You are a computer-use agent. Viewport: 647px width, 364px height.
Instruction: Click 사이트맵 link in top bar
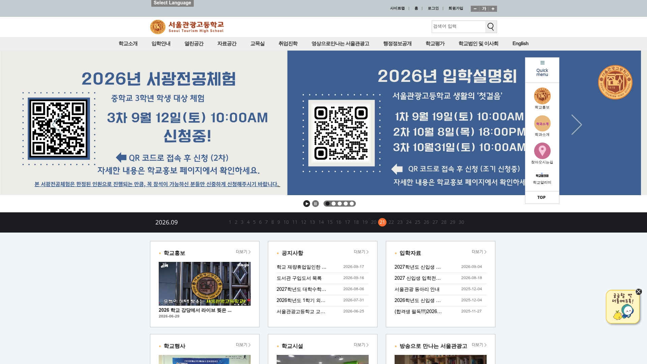(x=397, y=8)
